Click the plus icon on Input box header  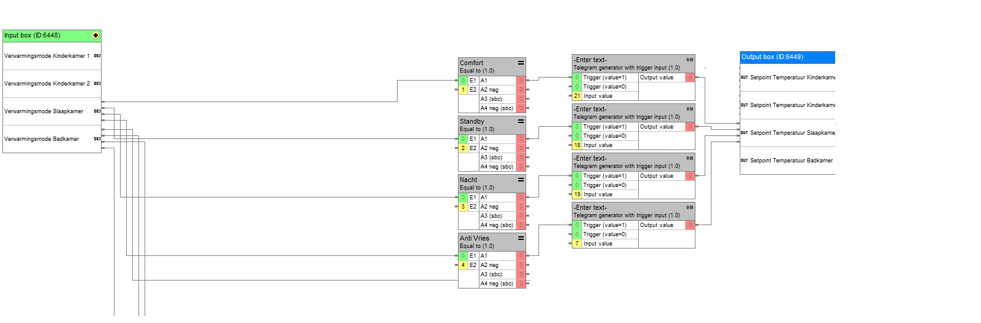pos(95,36)
